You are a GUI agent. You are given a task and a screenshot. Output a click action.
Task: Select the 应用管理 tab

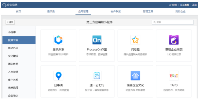coord(83,11)
